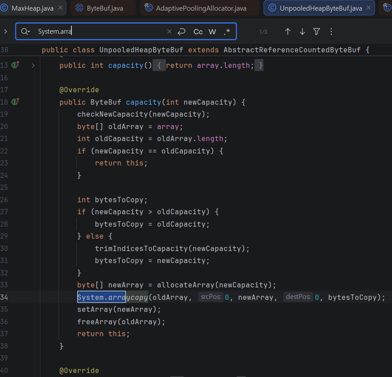Open the search more-options kebab menu

pyautogui.click(x=331, y=31)
